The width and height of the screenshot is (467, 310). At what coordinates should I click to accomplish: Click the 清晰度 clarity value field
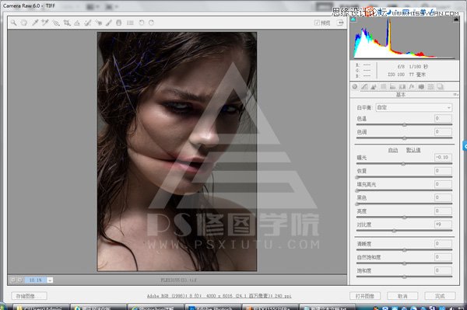click(x=443, y=243)
